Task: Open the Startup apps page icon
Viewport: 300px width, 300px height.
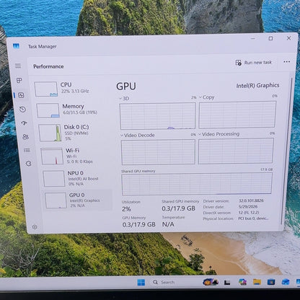Action: point(24,123)
